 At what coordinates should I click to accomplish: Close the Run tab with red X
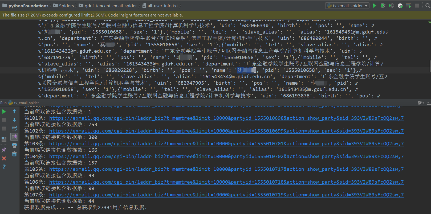click(4, 158)
